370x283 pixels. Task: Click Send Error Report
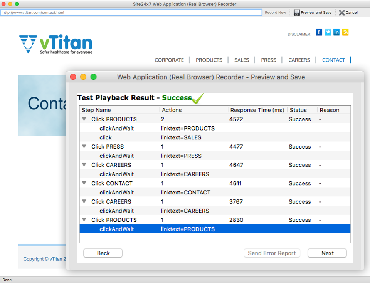pyautogui.click(x=272, y=253)
